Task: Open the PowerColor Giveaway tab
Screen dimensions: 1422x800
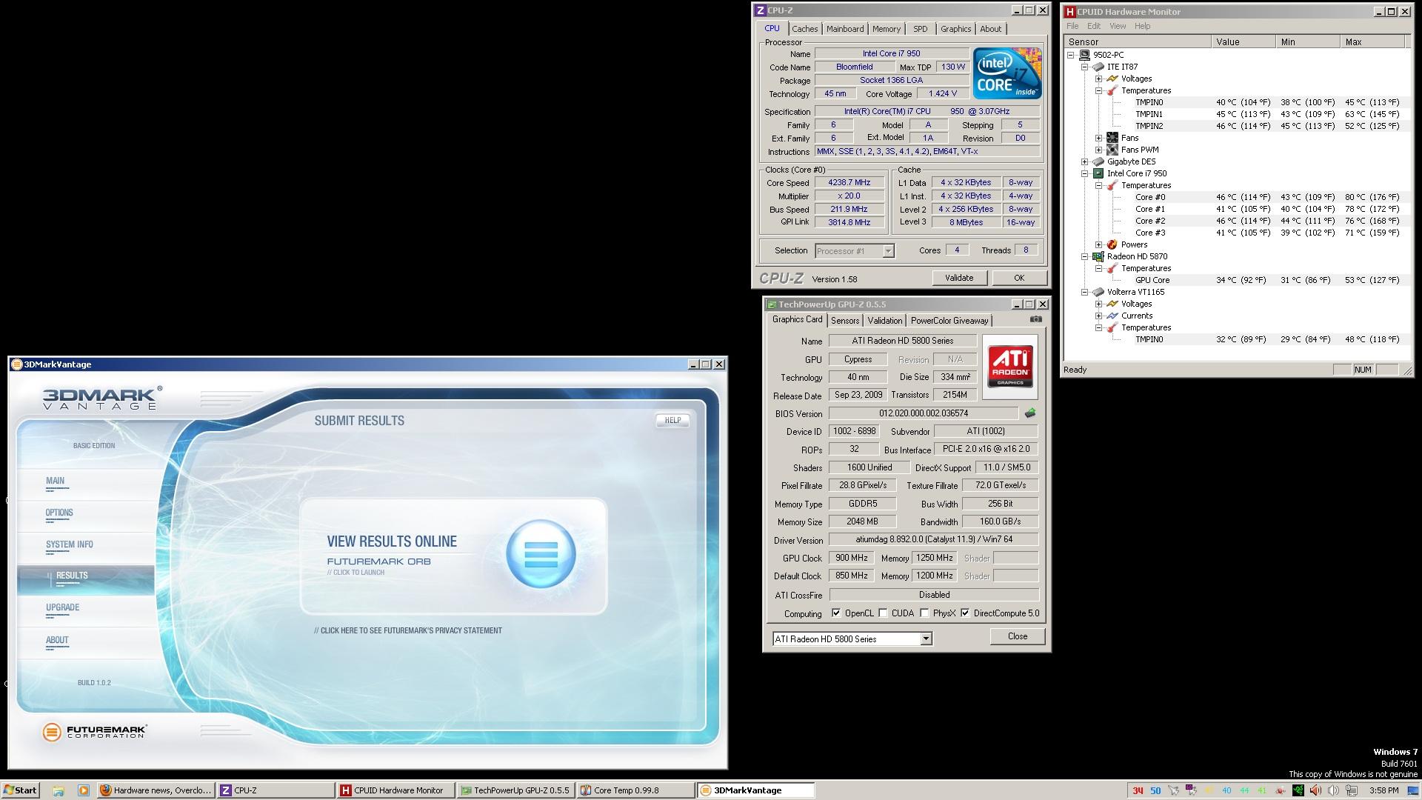Action: (x=949, y=321)
